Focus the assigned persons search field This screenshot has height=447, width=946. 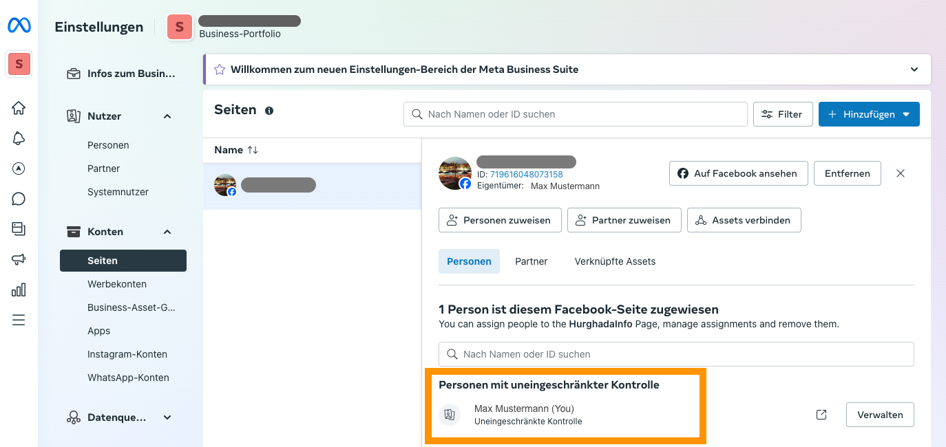(x=676, y=354)
